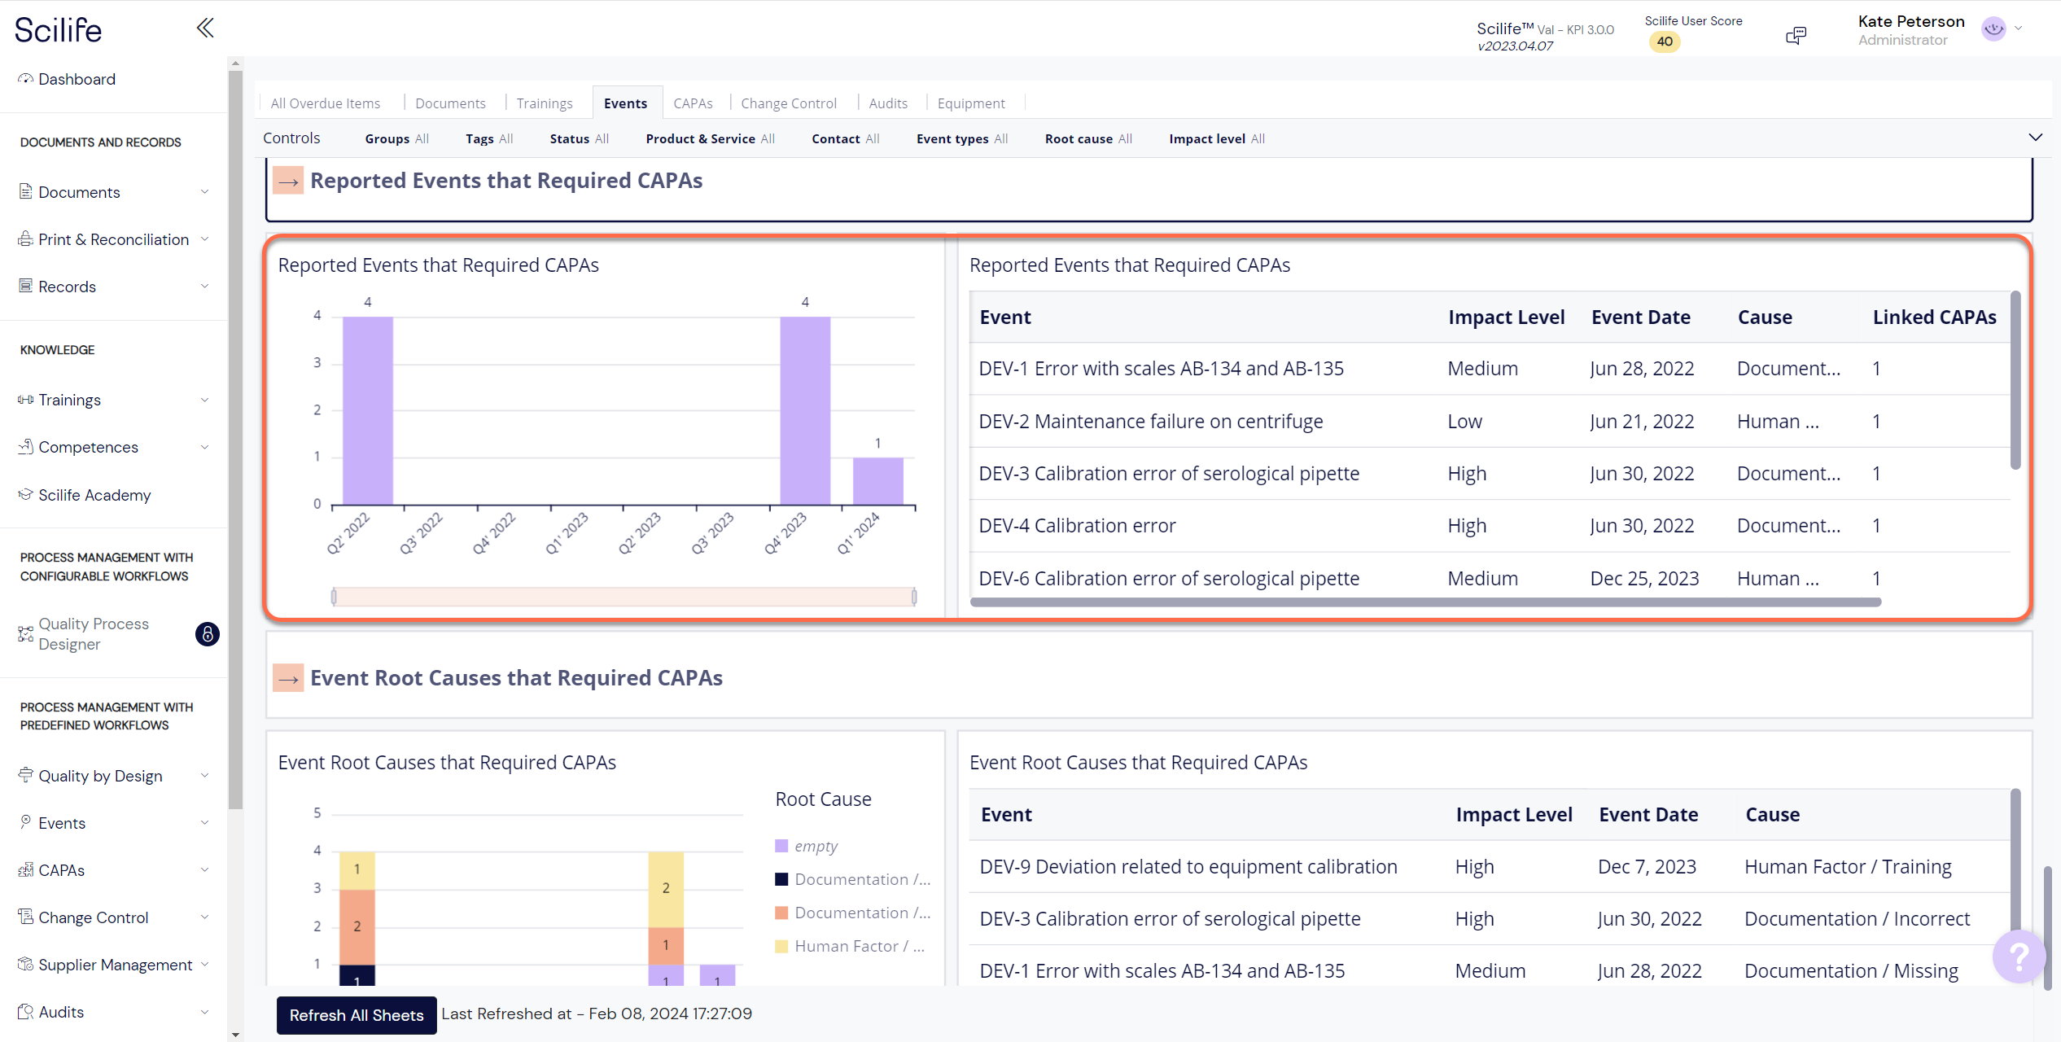Open the Groups filter set to All

click(x=396, y=138)
